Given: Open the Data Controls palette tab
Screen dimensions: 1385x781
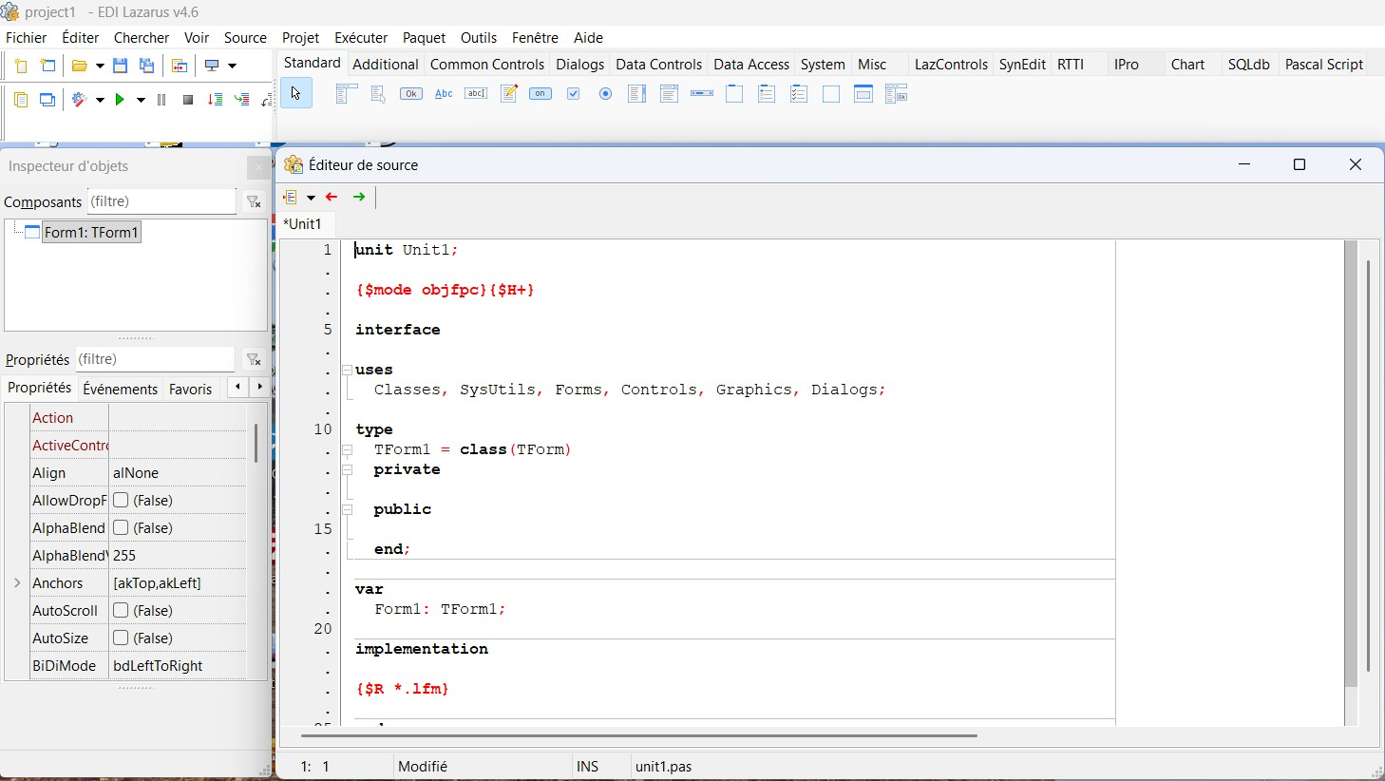Looking at the screenshot, I should click(658, 65).
